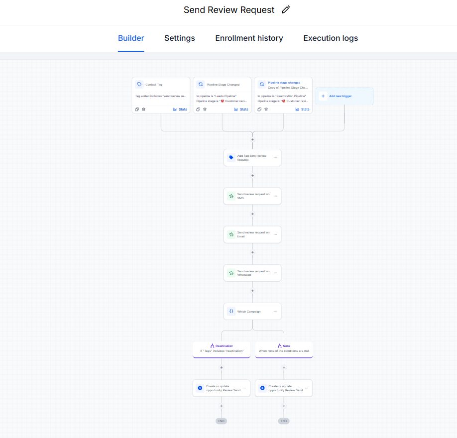Add a step before END on the Reactivation branch
The height and width of the screenshot is (438, 457).
222,406
